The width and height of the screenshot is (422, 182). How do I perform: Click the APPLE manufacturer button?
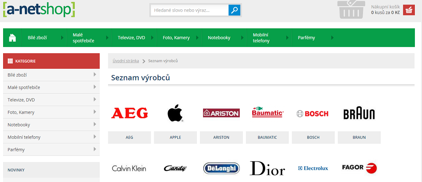coord(175,138)
